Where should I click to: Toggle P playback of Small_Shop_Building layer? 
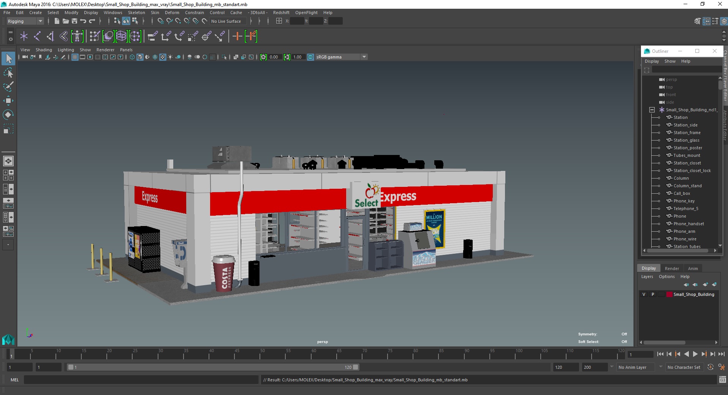click(x=653, y=294)
